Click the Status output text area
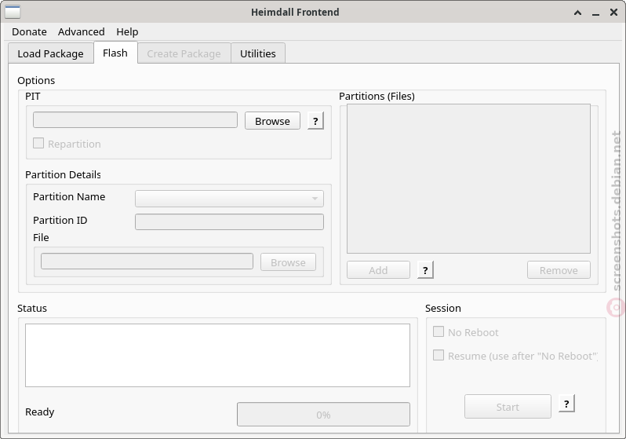The height and width of the screenshot is (439, 626). point(217,356)
